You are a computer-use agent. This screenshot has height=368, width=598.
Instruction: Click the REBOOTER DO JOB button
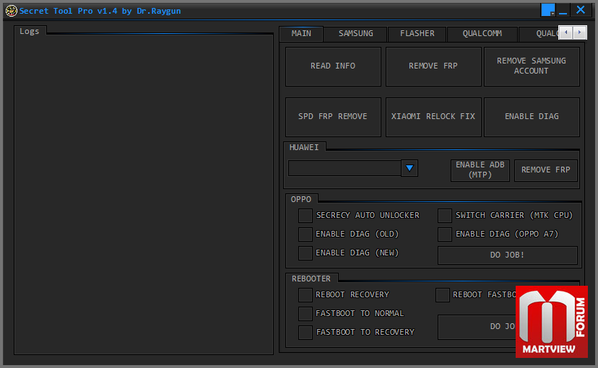click(x=477, y=327)
